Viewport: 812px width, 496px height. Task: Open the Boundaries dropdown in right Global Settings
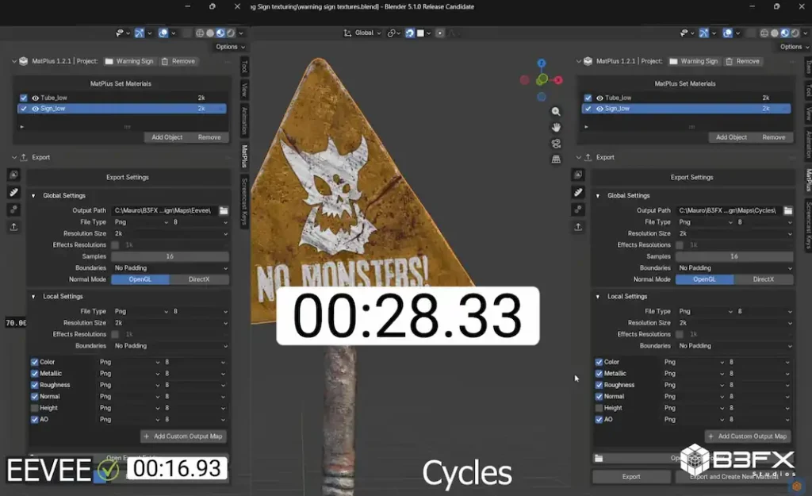(x=733, y=267)
